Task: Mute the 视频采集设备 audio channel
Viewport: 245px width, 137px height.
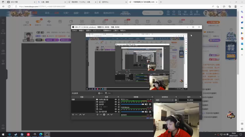Action: click(146, 112)
